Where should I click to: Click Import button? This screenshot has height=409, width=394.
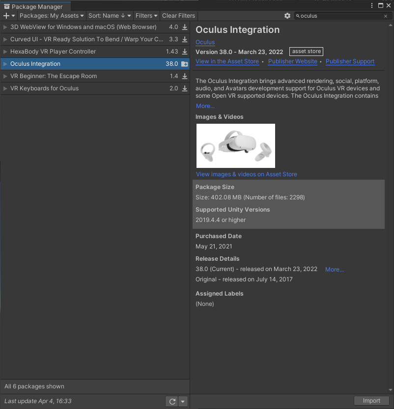[371, 401]
